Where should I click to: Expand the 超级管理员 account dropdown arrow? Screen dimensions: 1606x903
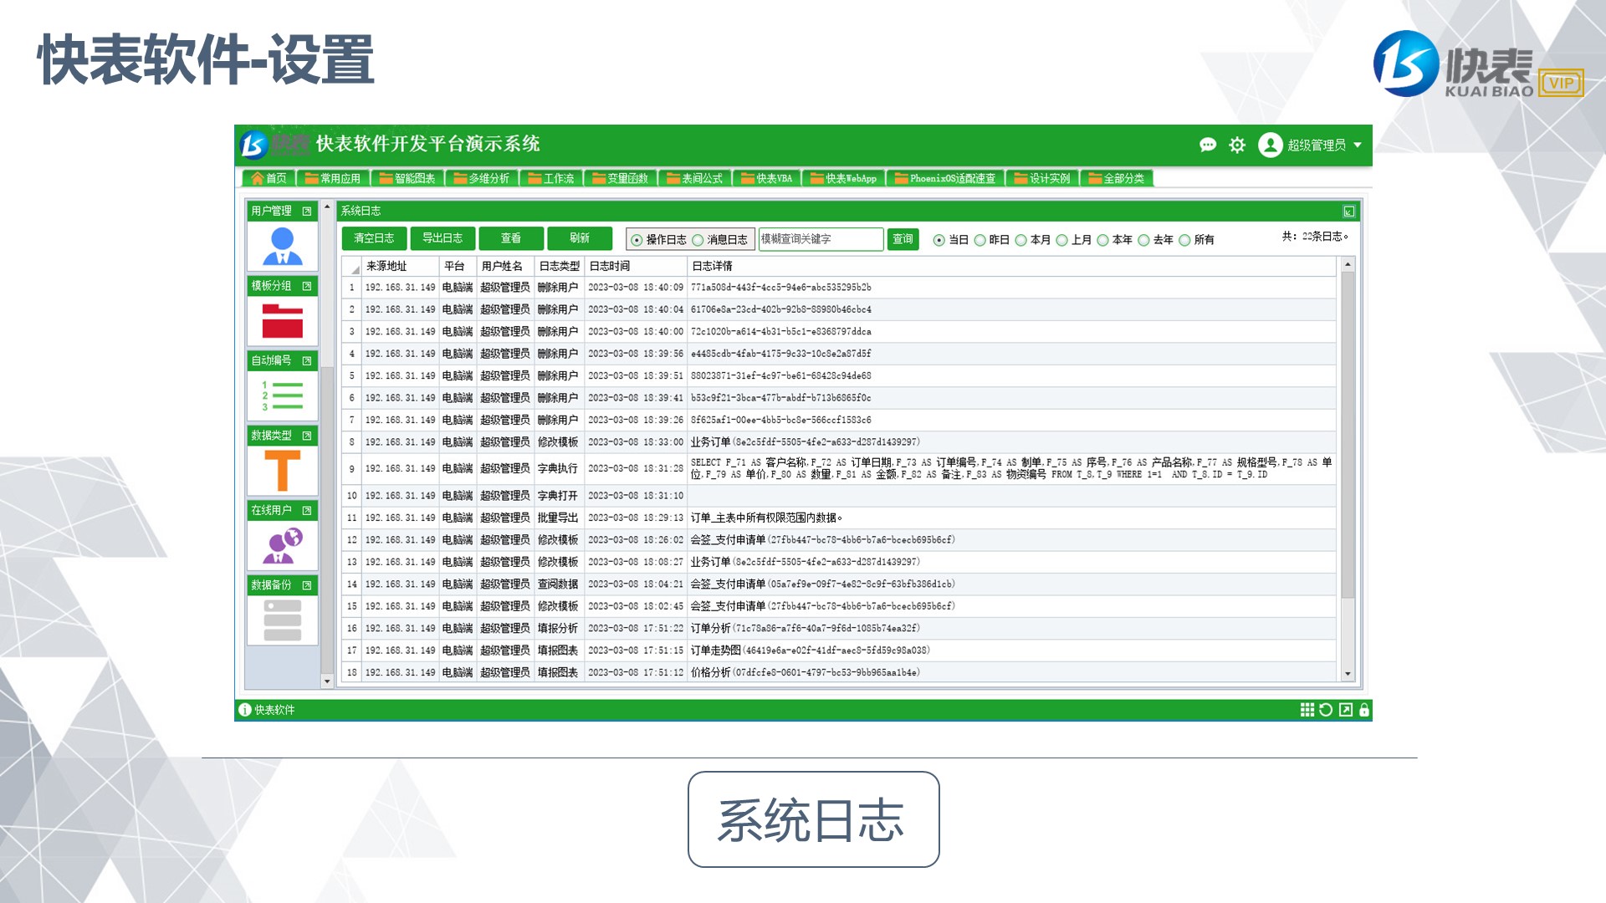[x=1358, y=145]
